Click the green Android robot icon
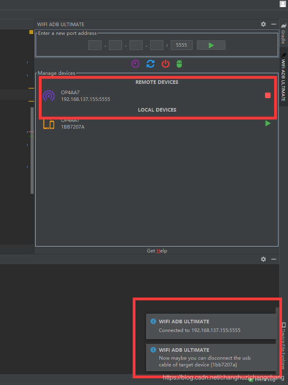Screen dimensions: 288x385 coord(179,64)
